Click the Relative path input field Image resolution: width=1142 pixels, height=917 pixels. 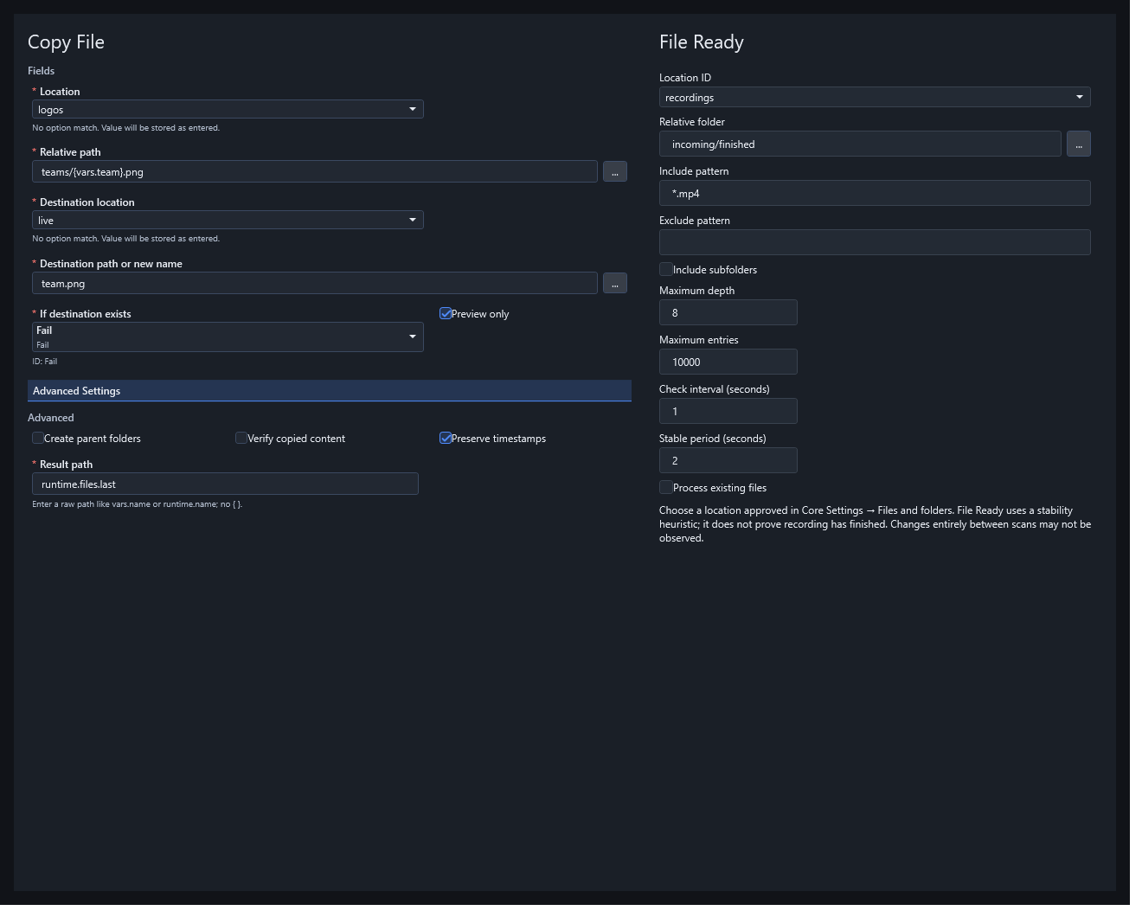[315, 171]
